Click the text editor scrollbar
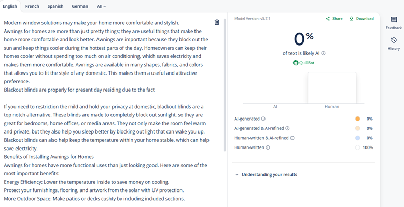 click(225, 83)
